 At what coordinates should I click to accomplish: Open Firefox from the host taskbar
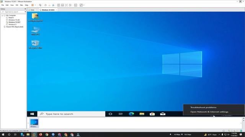[41, 134]
